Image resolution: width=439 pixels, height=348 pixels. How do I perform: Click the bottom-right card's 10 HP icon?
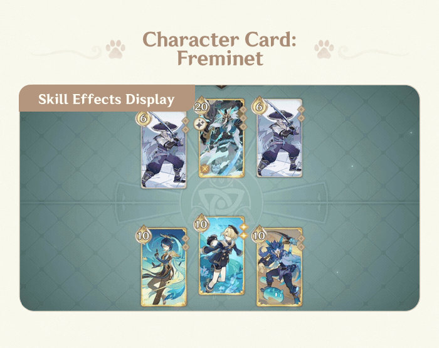tap(258, 235)
